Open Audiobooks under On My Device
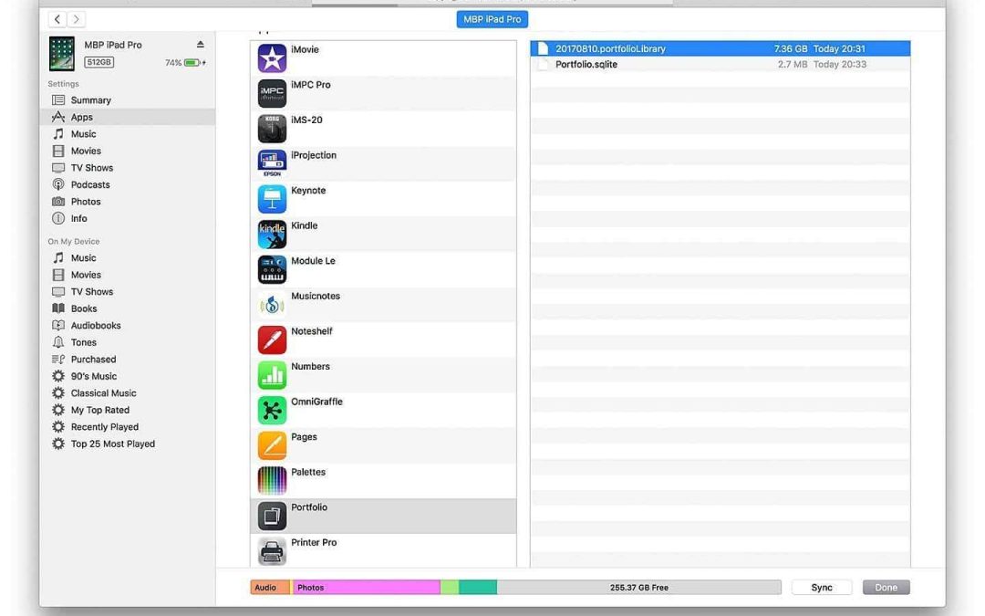 pos(96,326)
